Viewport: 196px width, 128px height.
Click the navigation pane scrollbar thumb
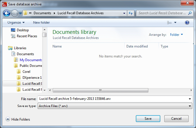pos(45,35)
